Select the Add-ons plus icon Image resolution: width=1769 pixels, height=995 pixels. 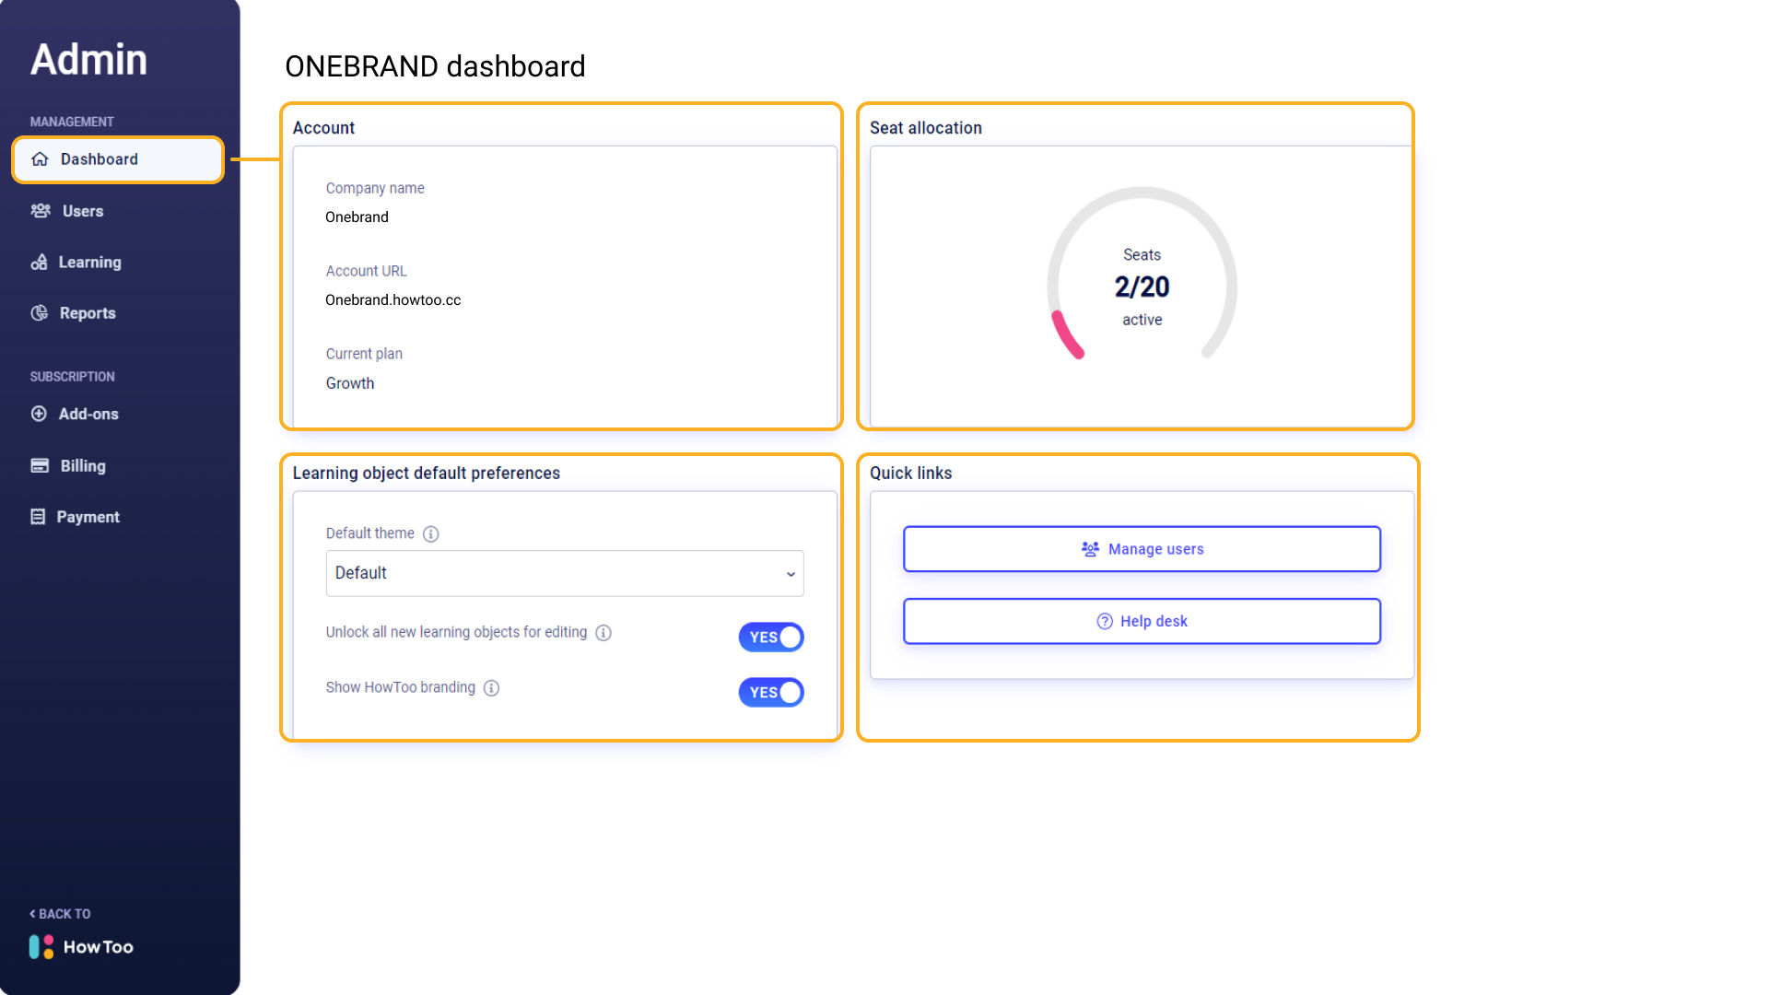click(x=39, y=414)
